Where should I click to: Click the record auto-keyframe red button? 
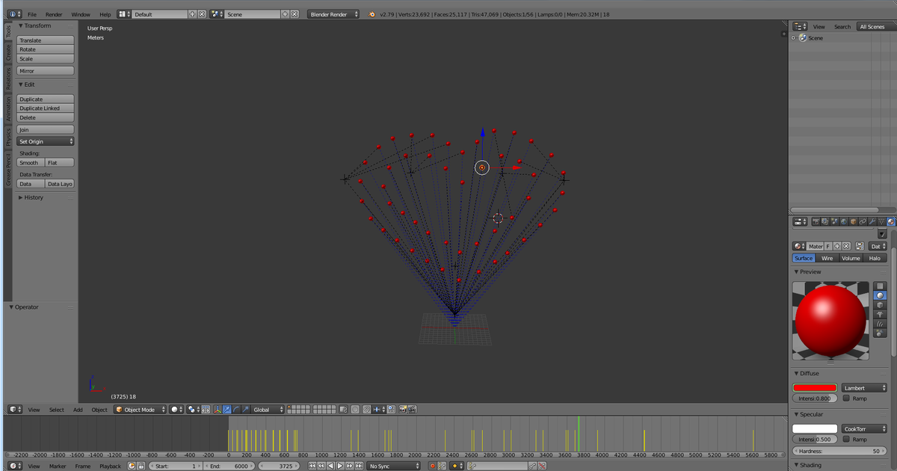point(432,466)
